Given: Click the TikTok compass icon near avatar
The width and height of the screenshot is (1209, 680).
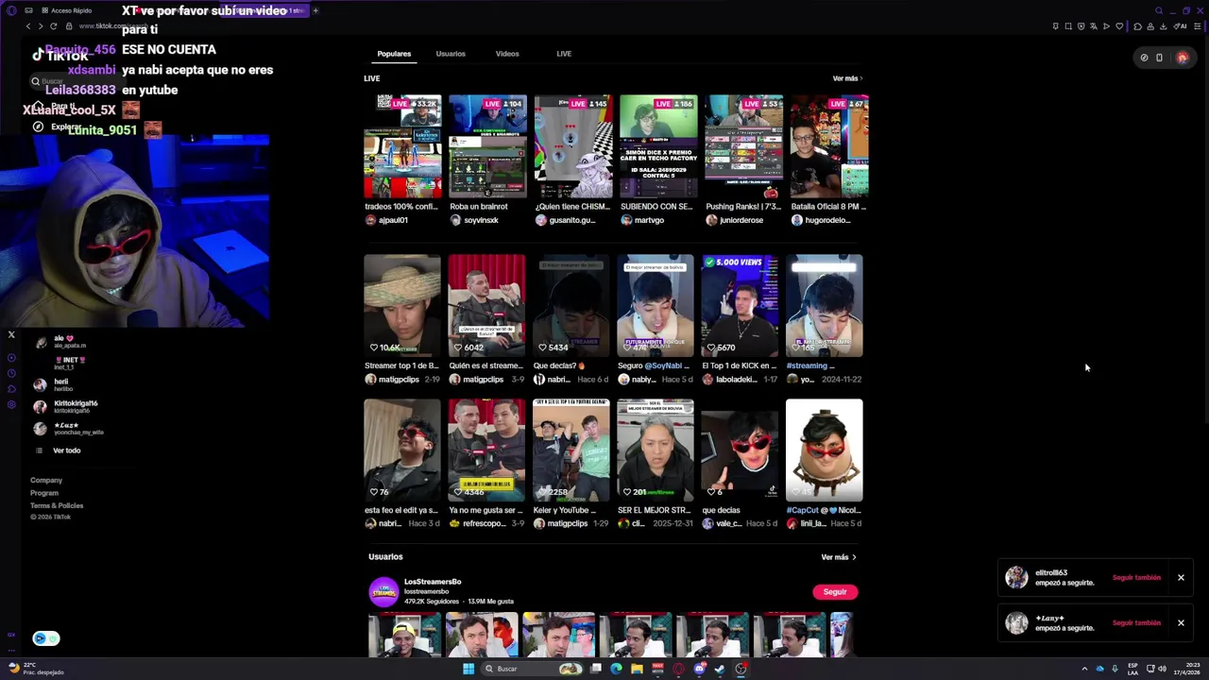Looking at the screenshot, I should (1144, 58).
